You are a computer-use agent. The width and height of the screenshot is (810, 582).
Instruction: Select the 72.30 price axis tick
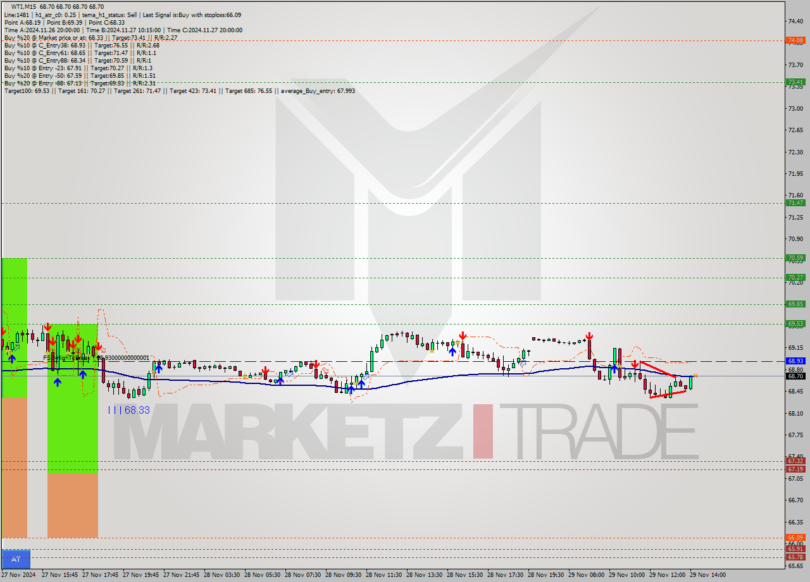click(795, 152)
